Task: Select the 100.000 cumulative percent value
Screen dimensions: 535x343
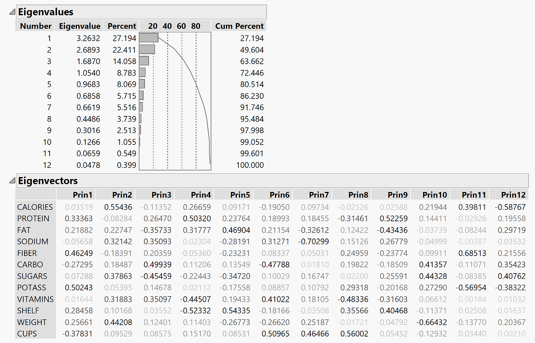Action: point(250,165)
